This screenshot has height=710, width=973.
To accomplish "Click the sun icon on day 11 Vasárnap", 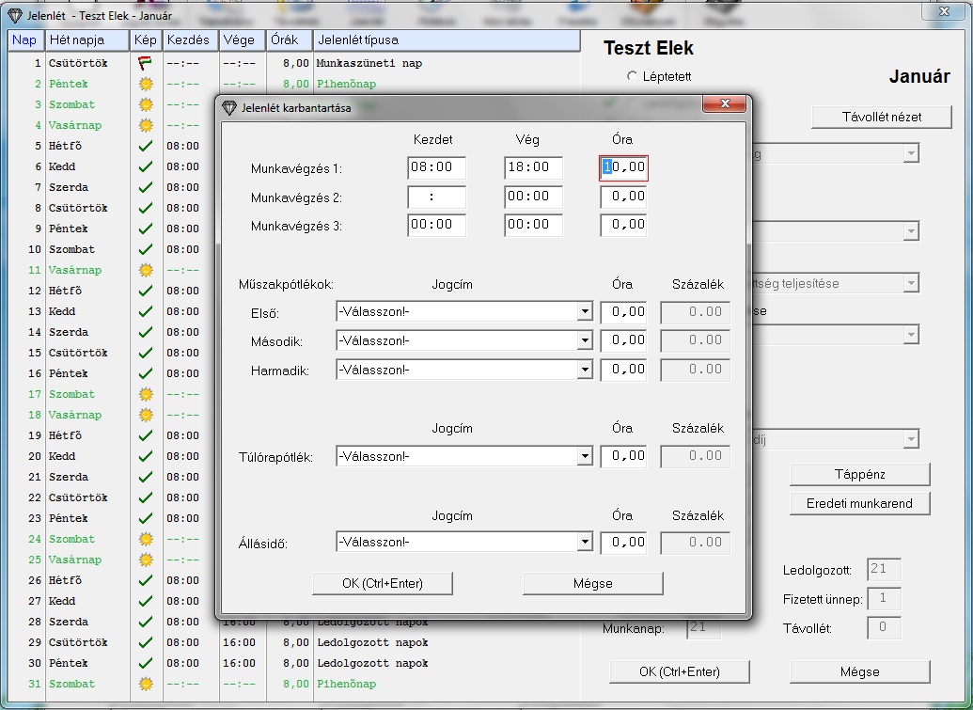I will click(x=145, y=270).
